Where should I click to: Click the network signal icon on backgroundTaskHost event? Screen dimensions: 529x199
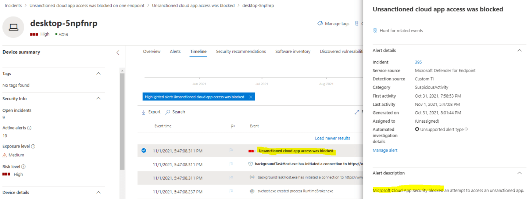click(252, 177)
